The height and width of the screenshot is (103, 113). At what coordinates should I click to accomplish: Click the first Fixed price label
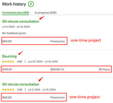[57, 41]
